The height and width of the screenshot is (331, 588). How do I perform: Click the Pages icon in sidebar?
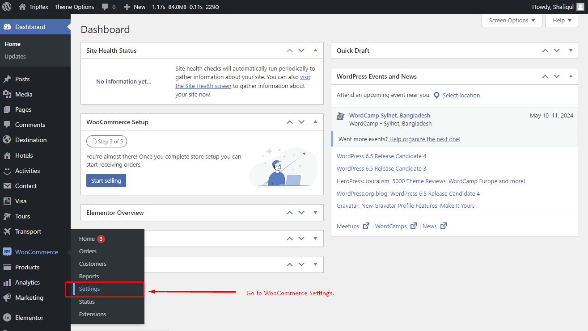[7, 109]
